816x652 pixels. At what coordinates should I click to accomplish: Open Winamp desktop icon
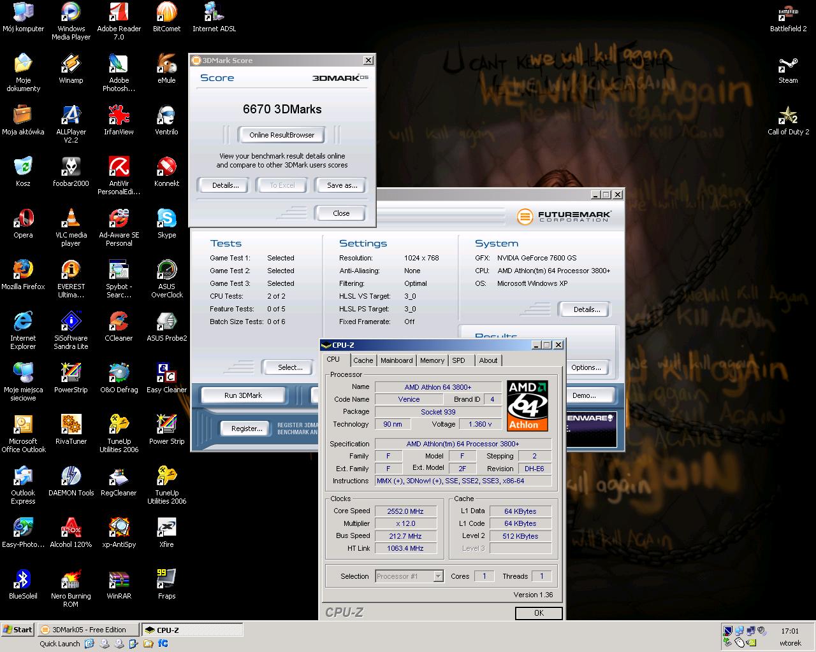71,69
